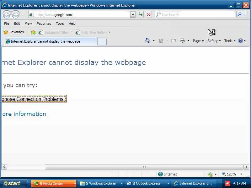Viewport: 251px width, 188px height.
Task: Click the Read Mail icon
Action: click(174, 41)
